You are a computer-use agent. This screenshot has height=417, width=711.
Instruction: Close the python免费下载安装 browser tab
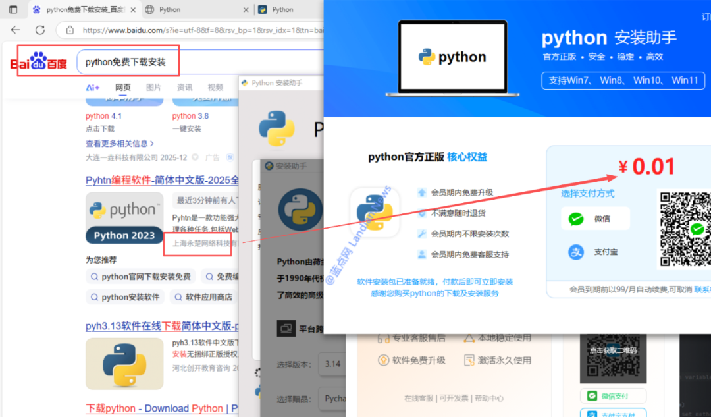pyautogui.click(x=133, y=9)
